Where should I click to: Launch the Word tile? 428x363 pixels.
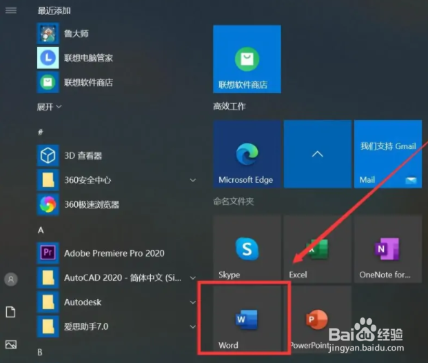pyautogui.click(x=247, y=319)
